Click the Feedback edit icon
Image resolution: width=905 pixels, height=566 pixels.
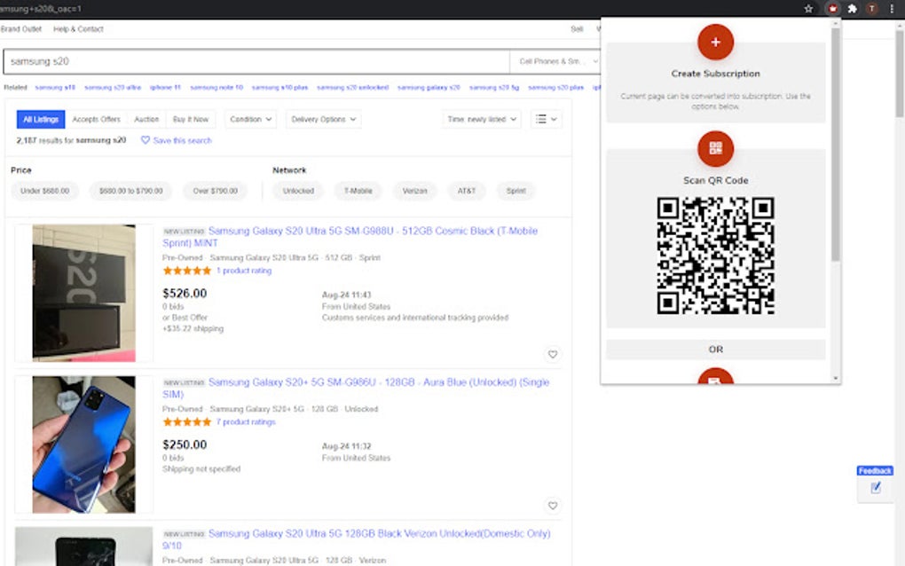[875, 488]
